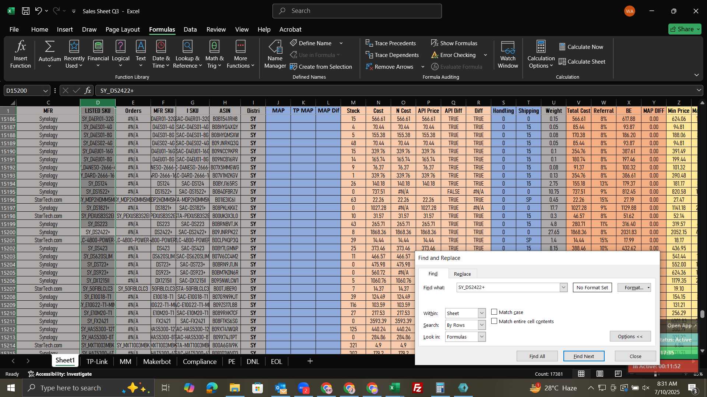Open the Search By Rows dropdown
707x397 pixels.
(482, 325)
